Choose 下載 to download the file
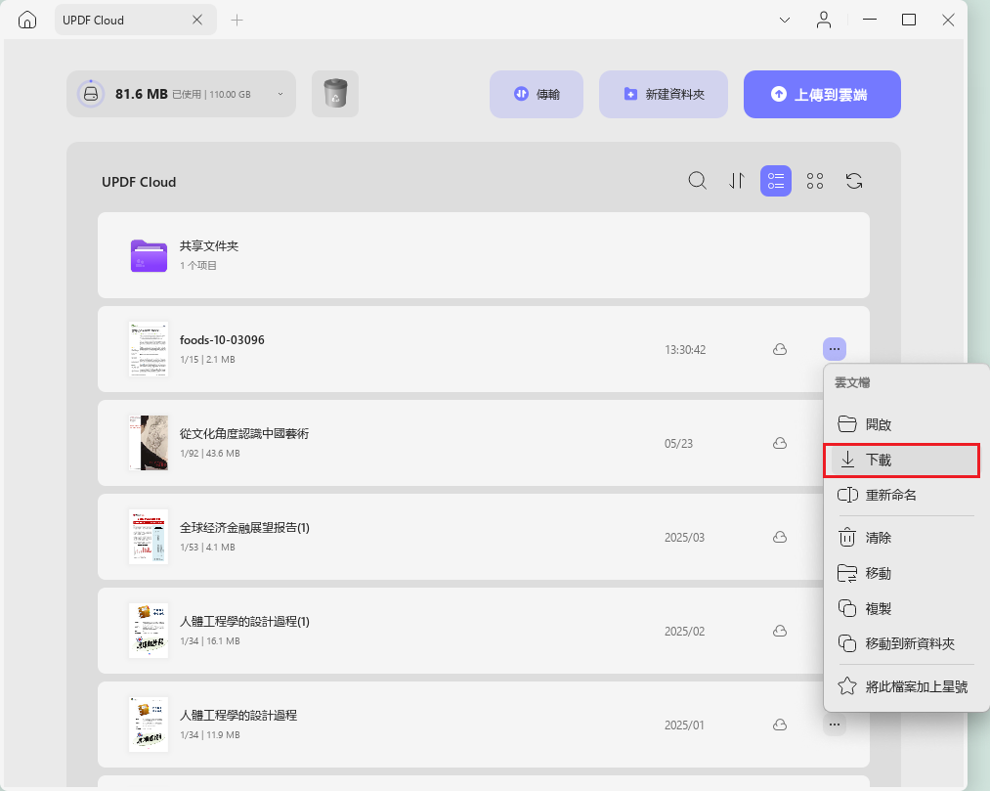 click(x=902, y=460)
